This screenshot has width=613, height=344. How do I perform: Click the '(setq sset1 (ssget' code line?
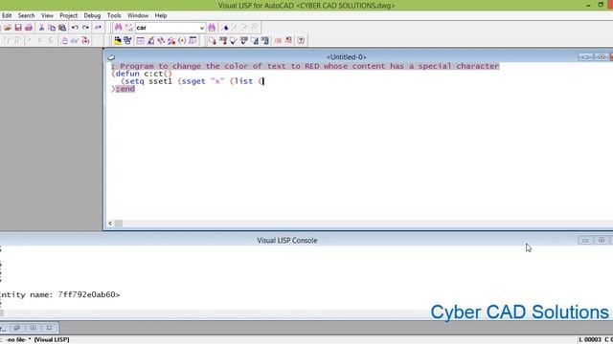tap(193, 81)
